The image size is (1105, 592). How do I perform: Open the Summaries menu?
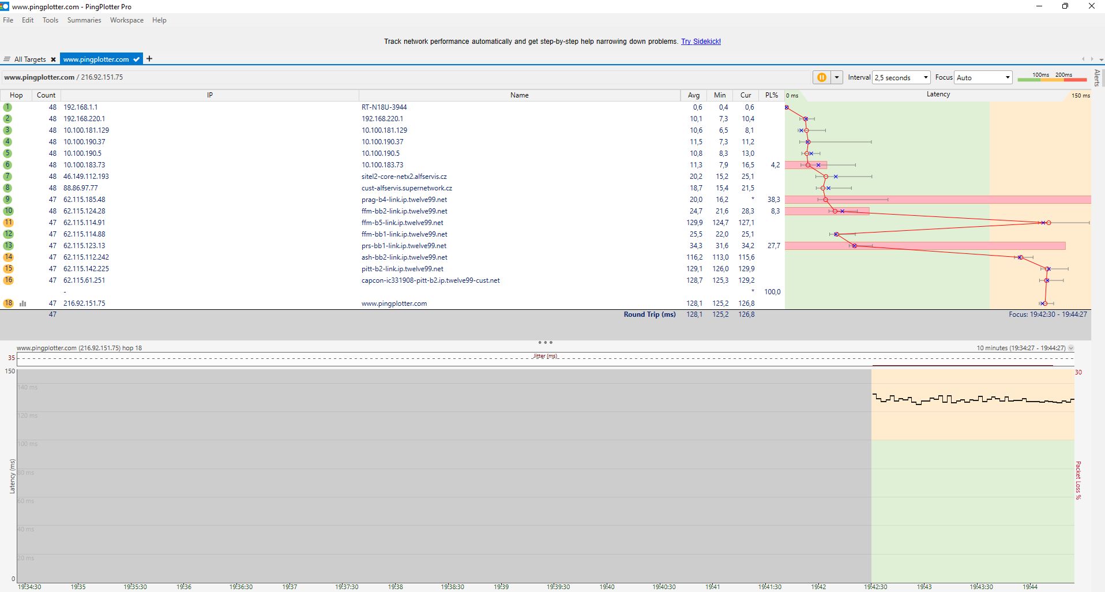tap(84, 20)
